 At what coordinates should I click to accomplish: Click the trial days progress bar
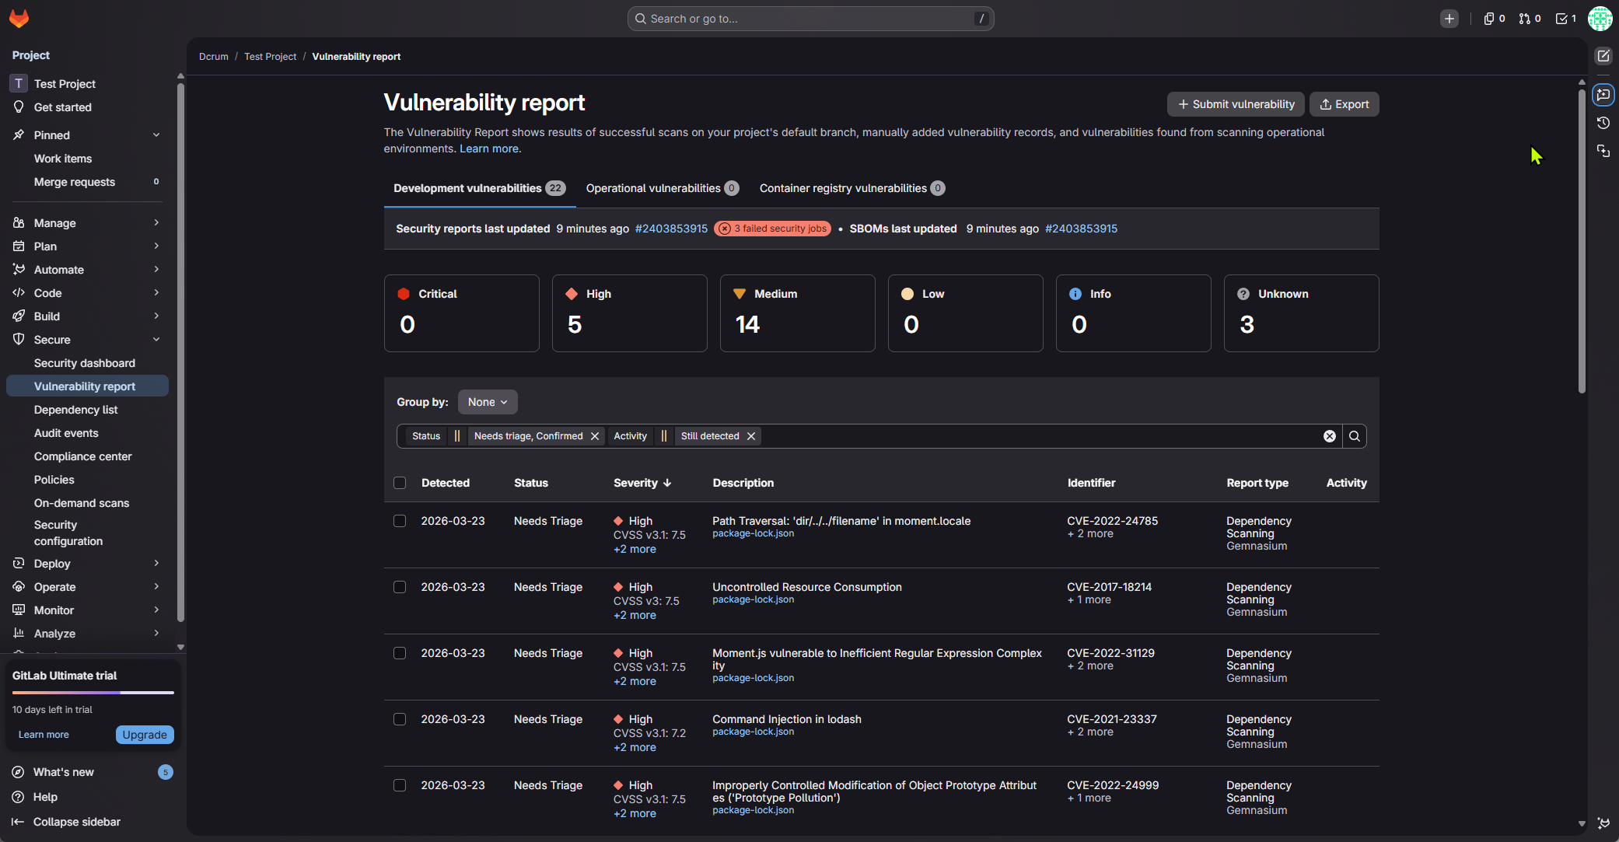(93, 693)
